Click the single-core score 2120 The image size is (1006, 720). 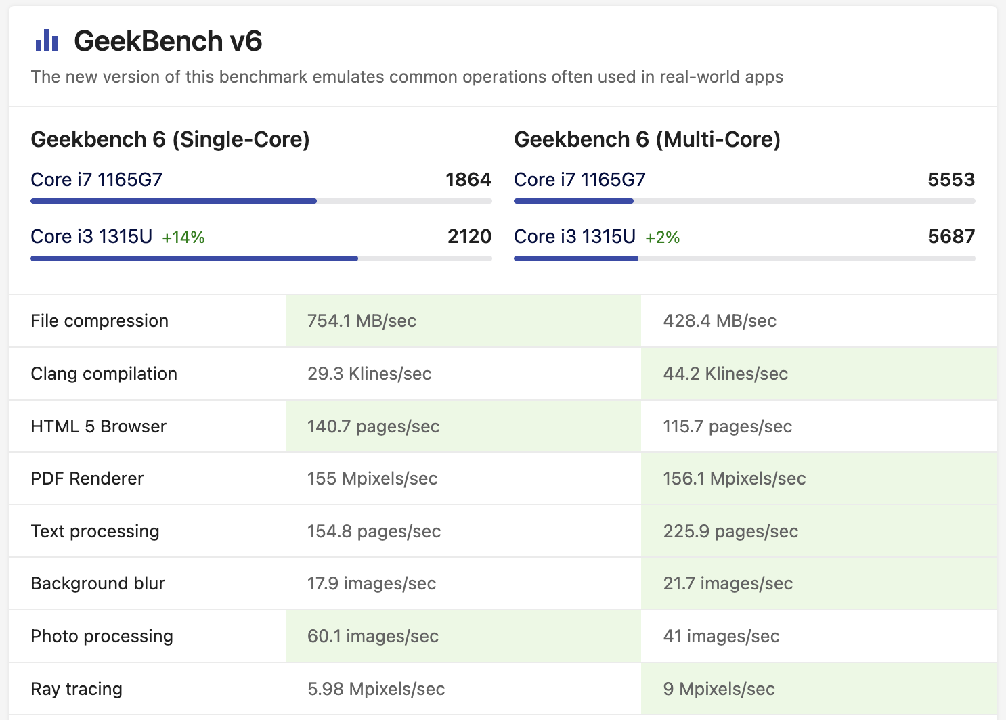click(469, 236)
